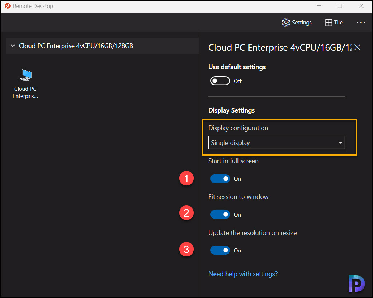This screenshot has width=373, height=298.
Task: Maximize the Remote Desktop window
Action: (x=340, y=6)
